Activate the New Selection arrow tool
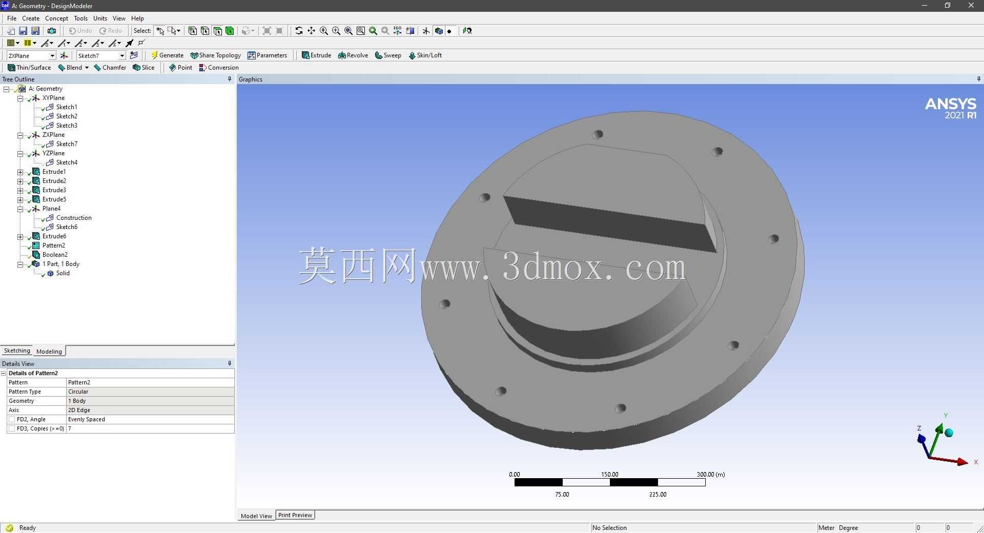984x533 pixels. (160, 31)
